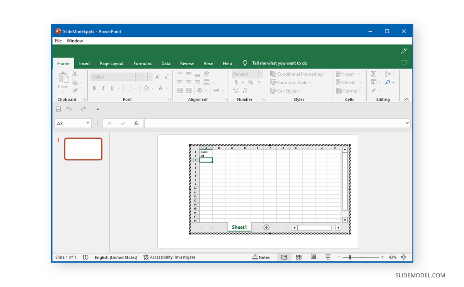Switch to the Formulas tab
The width and height of the screenshot is (464, 287).
click(143, 63)
